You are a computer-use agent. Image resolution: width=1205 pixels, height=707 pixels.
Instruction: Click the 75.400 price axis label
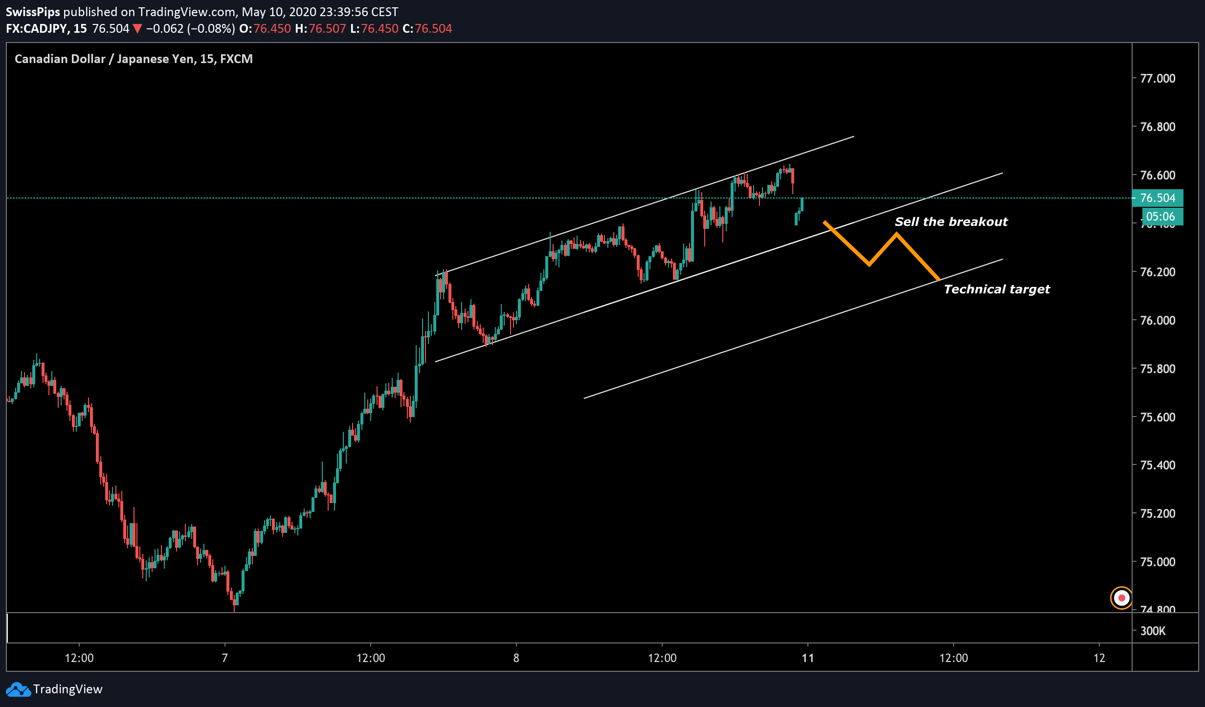coord(1158,465)
